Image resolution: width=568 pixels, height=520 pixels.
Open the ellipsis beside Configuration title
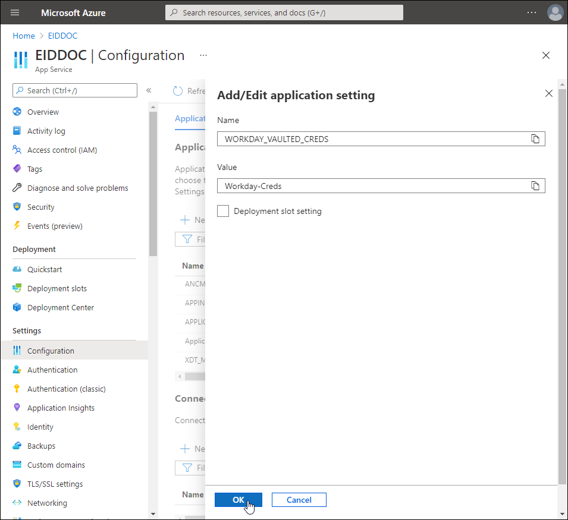[x=203, y=55]
